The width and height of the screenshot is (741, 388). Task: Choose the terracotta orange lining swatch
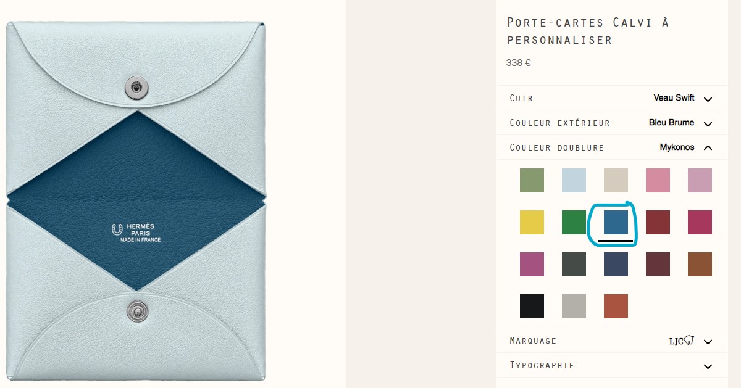(616, 306)
